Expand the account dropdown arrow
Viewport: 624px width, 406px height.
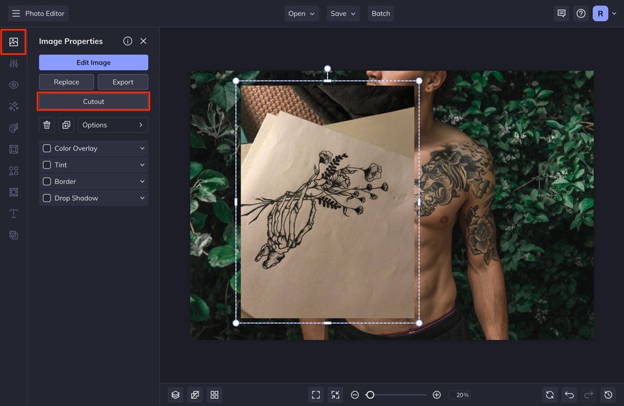click(614, 13)
